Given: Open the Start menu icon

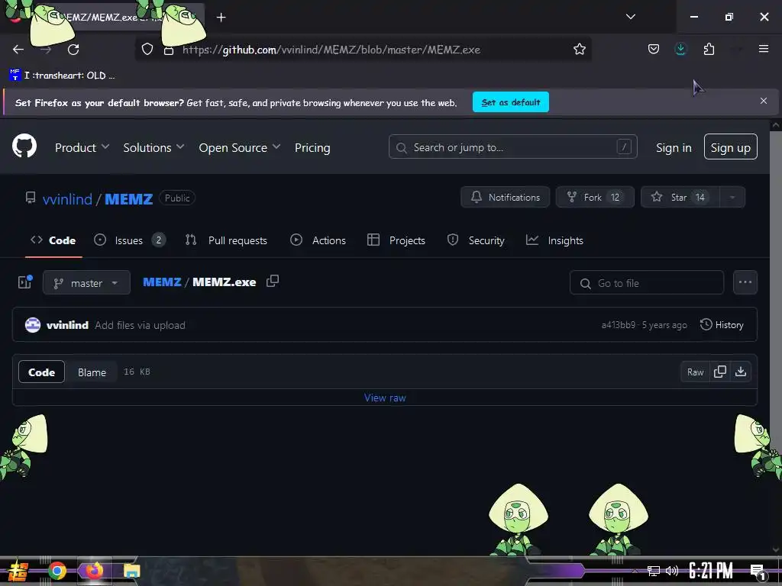Looking at the screenshot, I should (18, 571).
